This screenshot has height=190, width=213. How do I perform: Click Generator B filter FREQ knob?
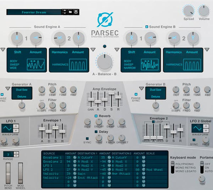click(x=186, y=105)
